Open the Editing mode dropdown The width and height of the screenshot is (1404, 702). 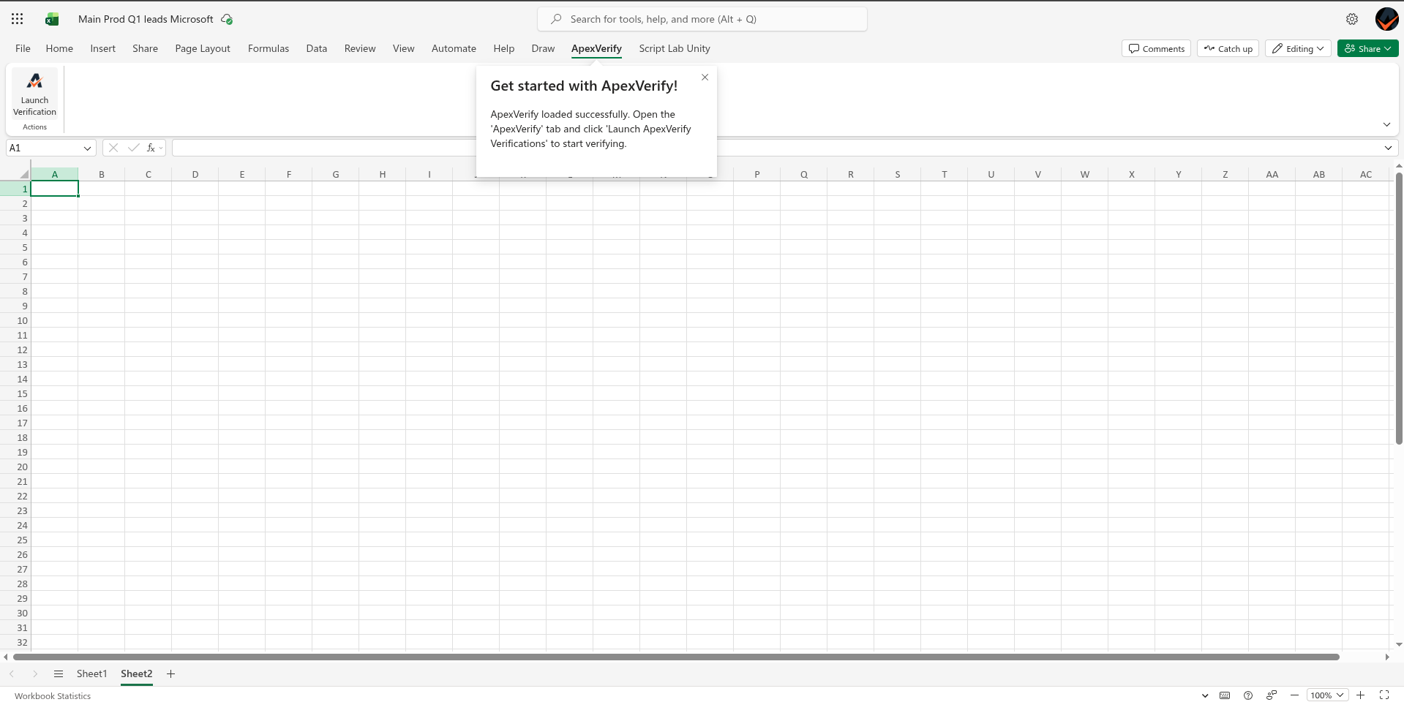pos(1297,48)
